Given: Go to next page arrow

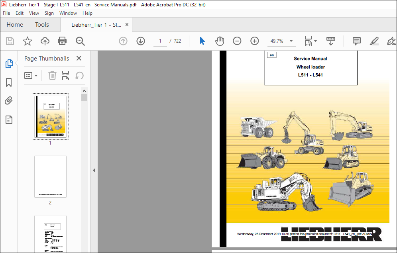Looking at the screenshot, I should coord(141,41).
